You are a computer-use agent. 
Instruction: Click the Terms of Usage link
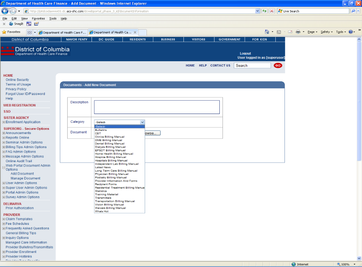pos(18,84)
